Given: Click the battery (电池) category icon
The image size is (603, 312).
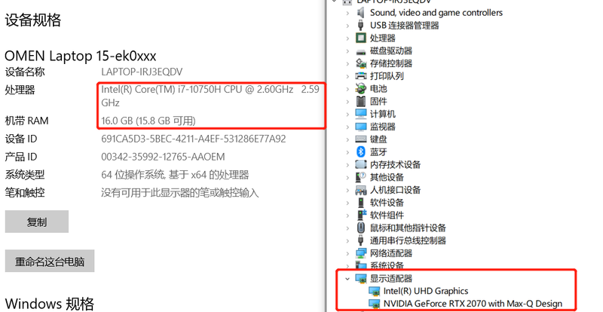Looking at the screenshot, I should click(x=361, y=88).
